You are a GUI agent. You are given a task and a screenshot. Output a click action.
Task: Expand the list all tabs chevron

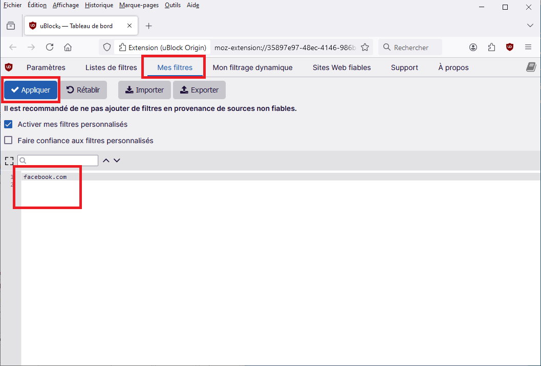click(x=530, y=26)
